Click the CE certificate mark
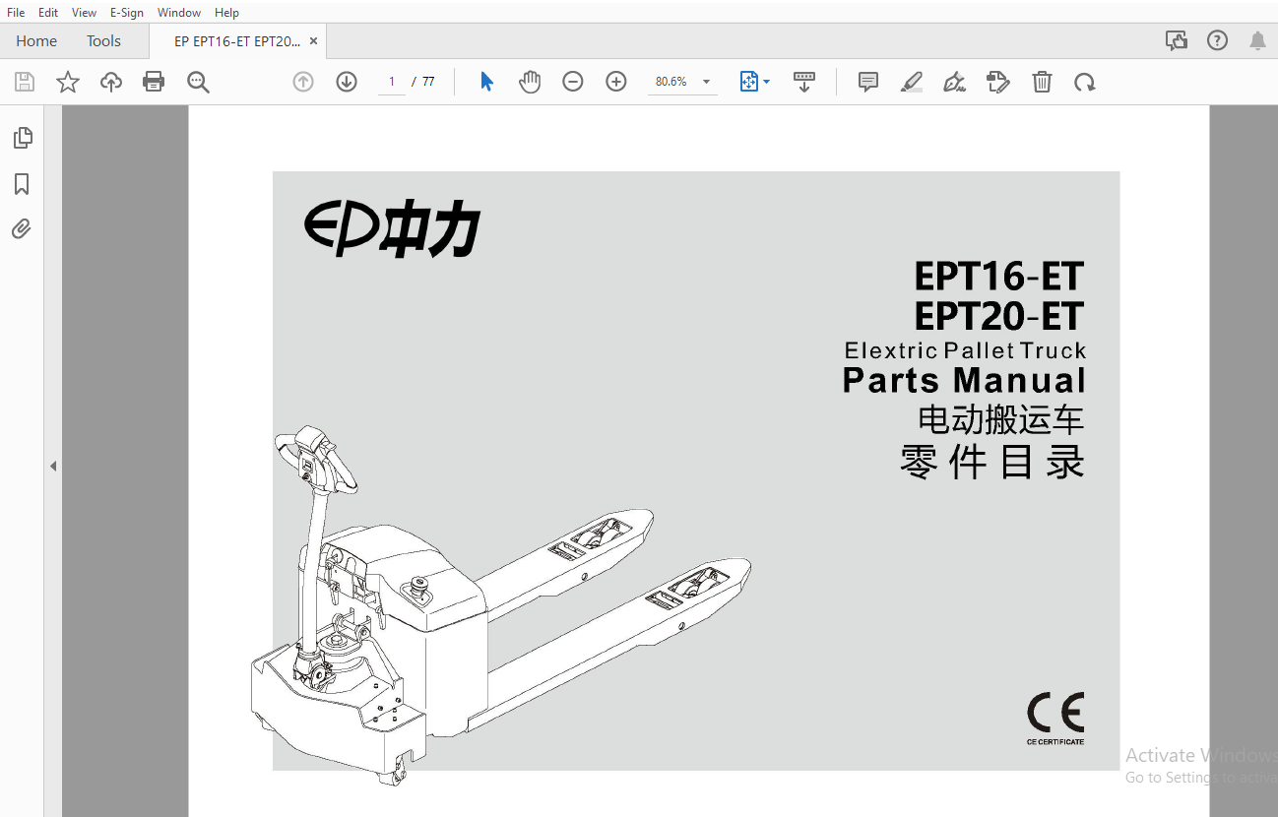1278x817 pixels. [x=1055, y=719]
